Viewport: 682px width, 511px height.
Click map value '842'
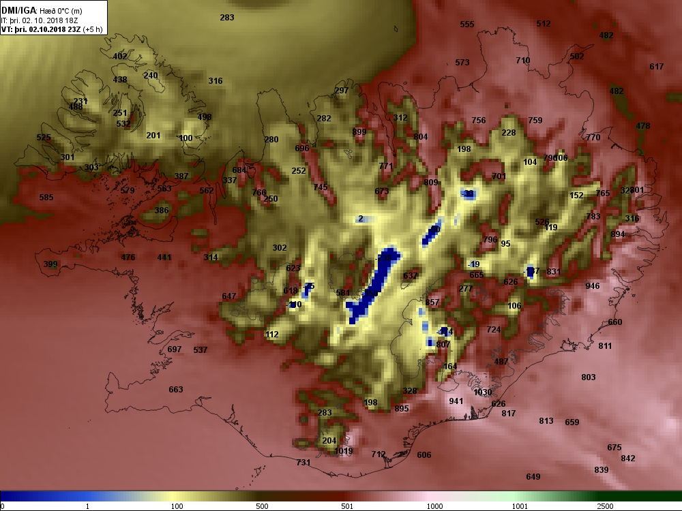point(628,459)
